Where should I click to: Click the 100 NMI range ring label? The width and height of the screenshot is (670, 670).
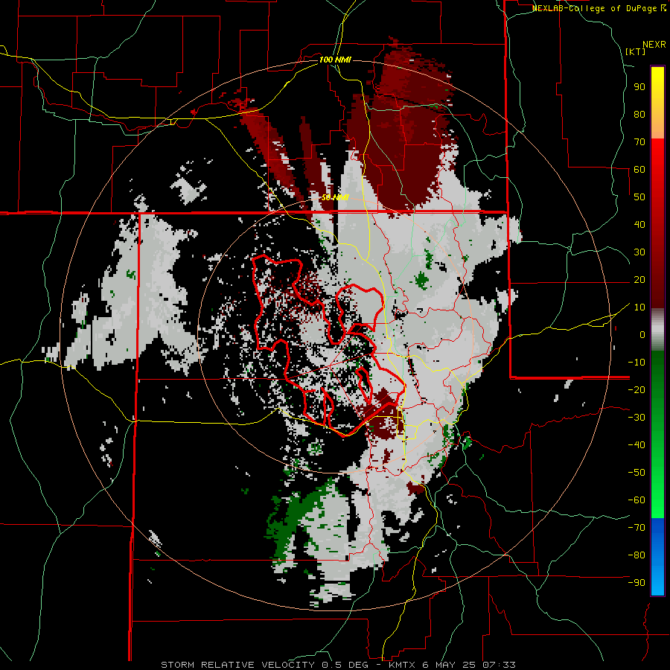pos(336,60)
